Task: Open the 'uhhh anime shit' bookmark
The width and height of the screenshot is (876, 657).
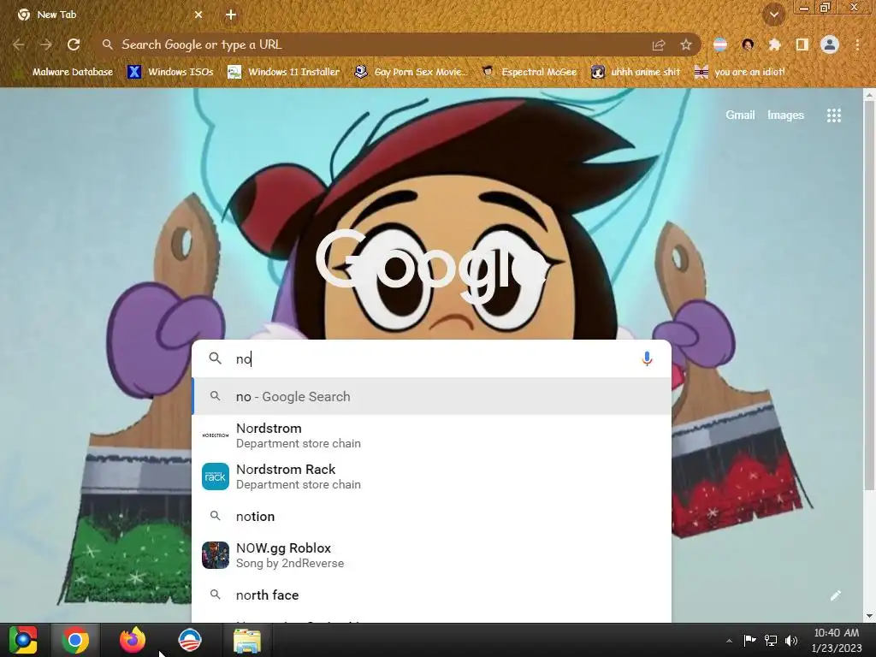Action: point(636,72)
